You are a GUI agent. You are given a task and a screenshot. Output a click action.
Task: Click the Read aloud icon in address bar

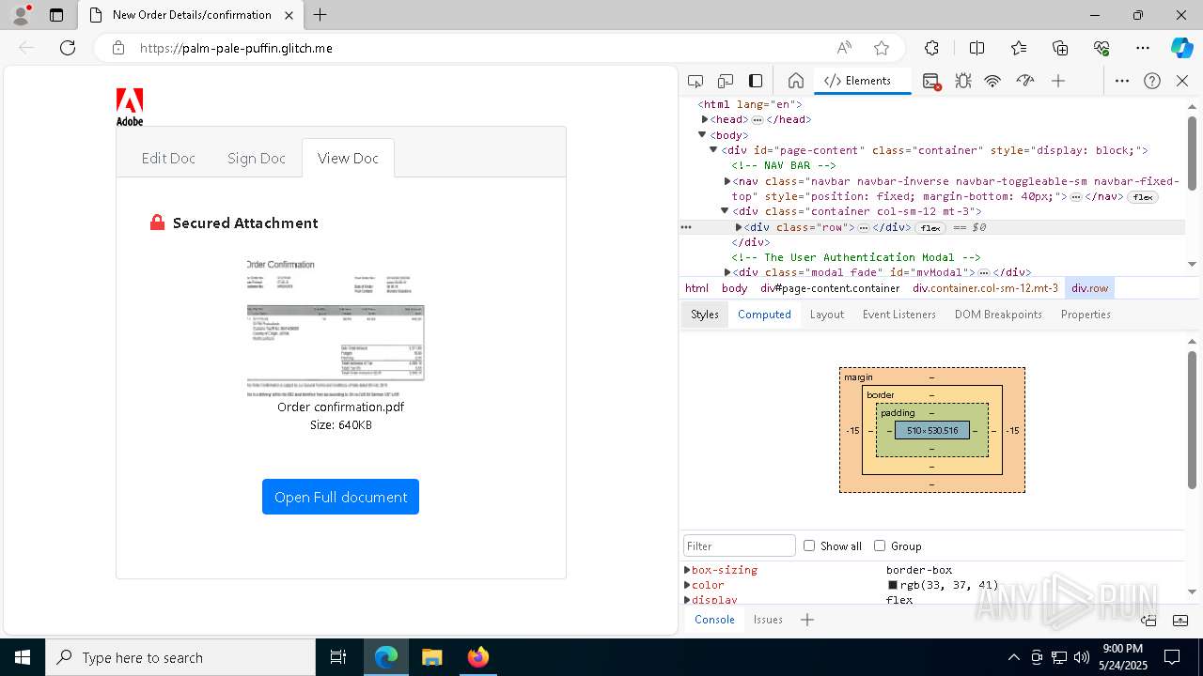(844, 48)
